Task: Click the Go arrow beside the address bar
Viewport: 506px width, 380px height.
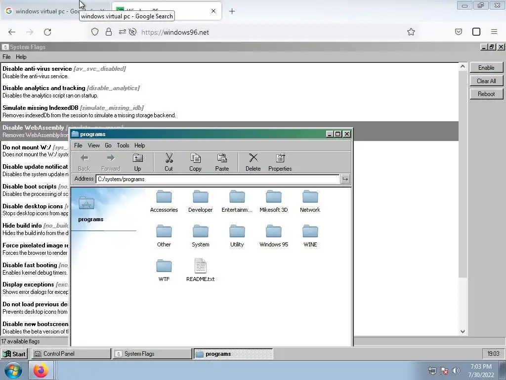Action: (345, 179)
